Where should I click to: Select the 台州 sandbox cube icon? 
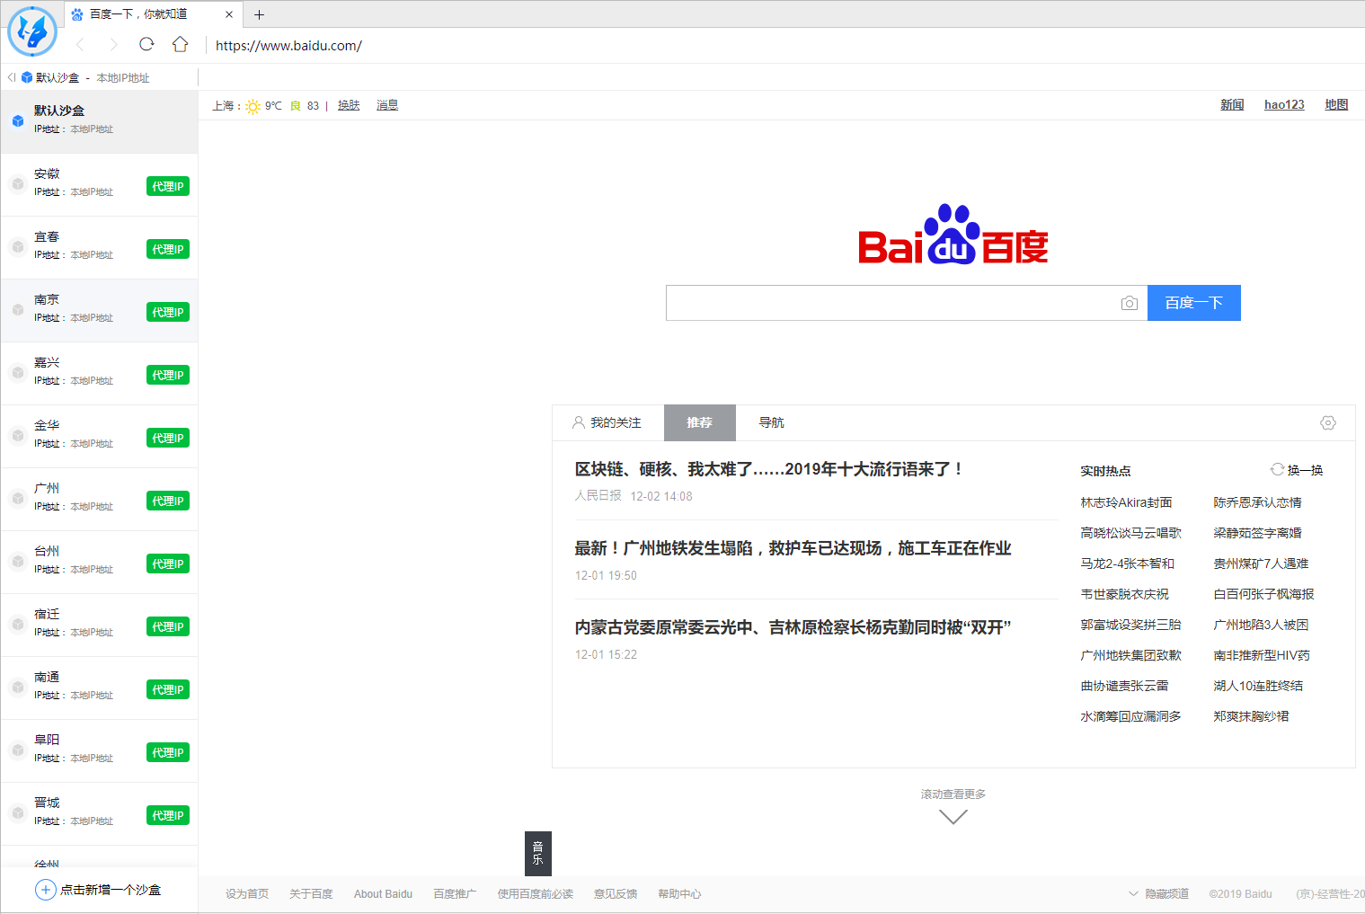[x=17, y=562]
